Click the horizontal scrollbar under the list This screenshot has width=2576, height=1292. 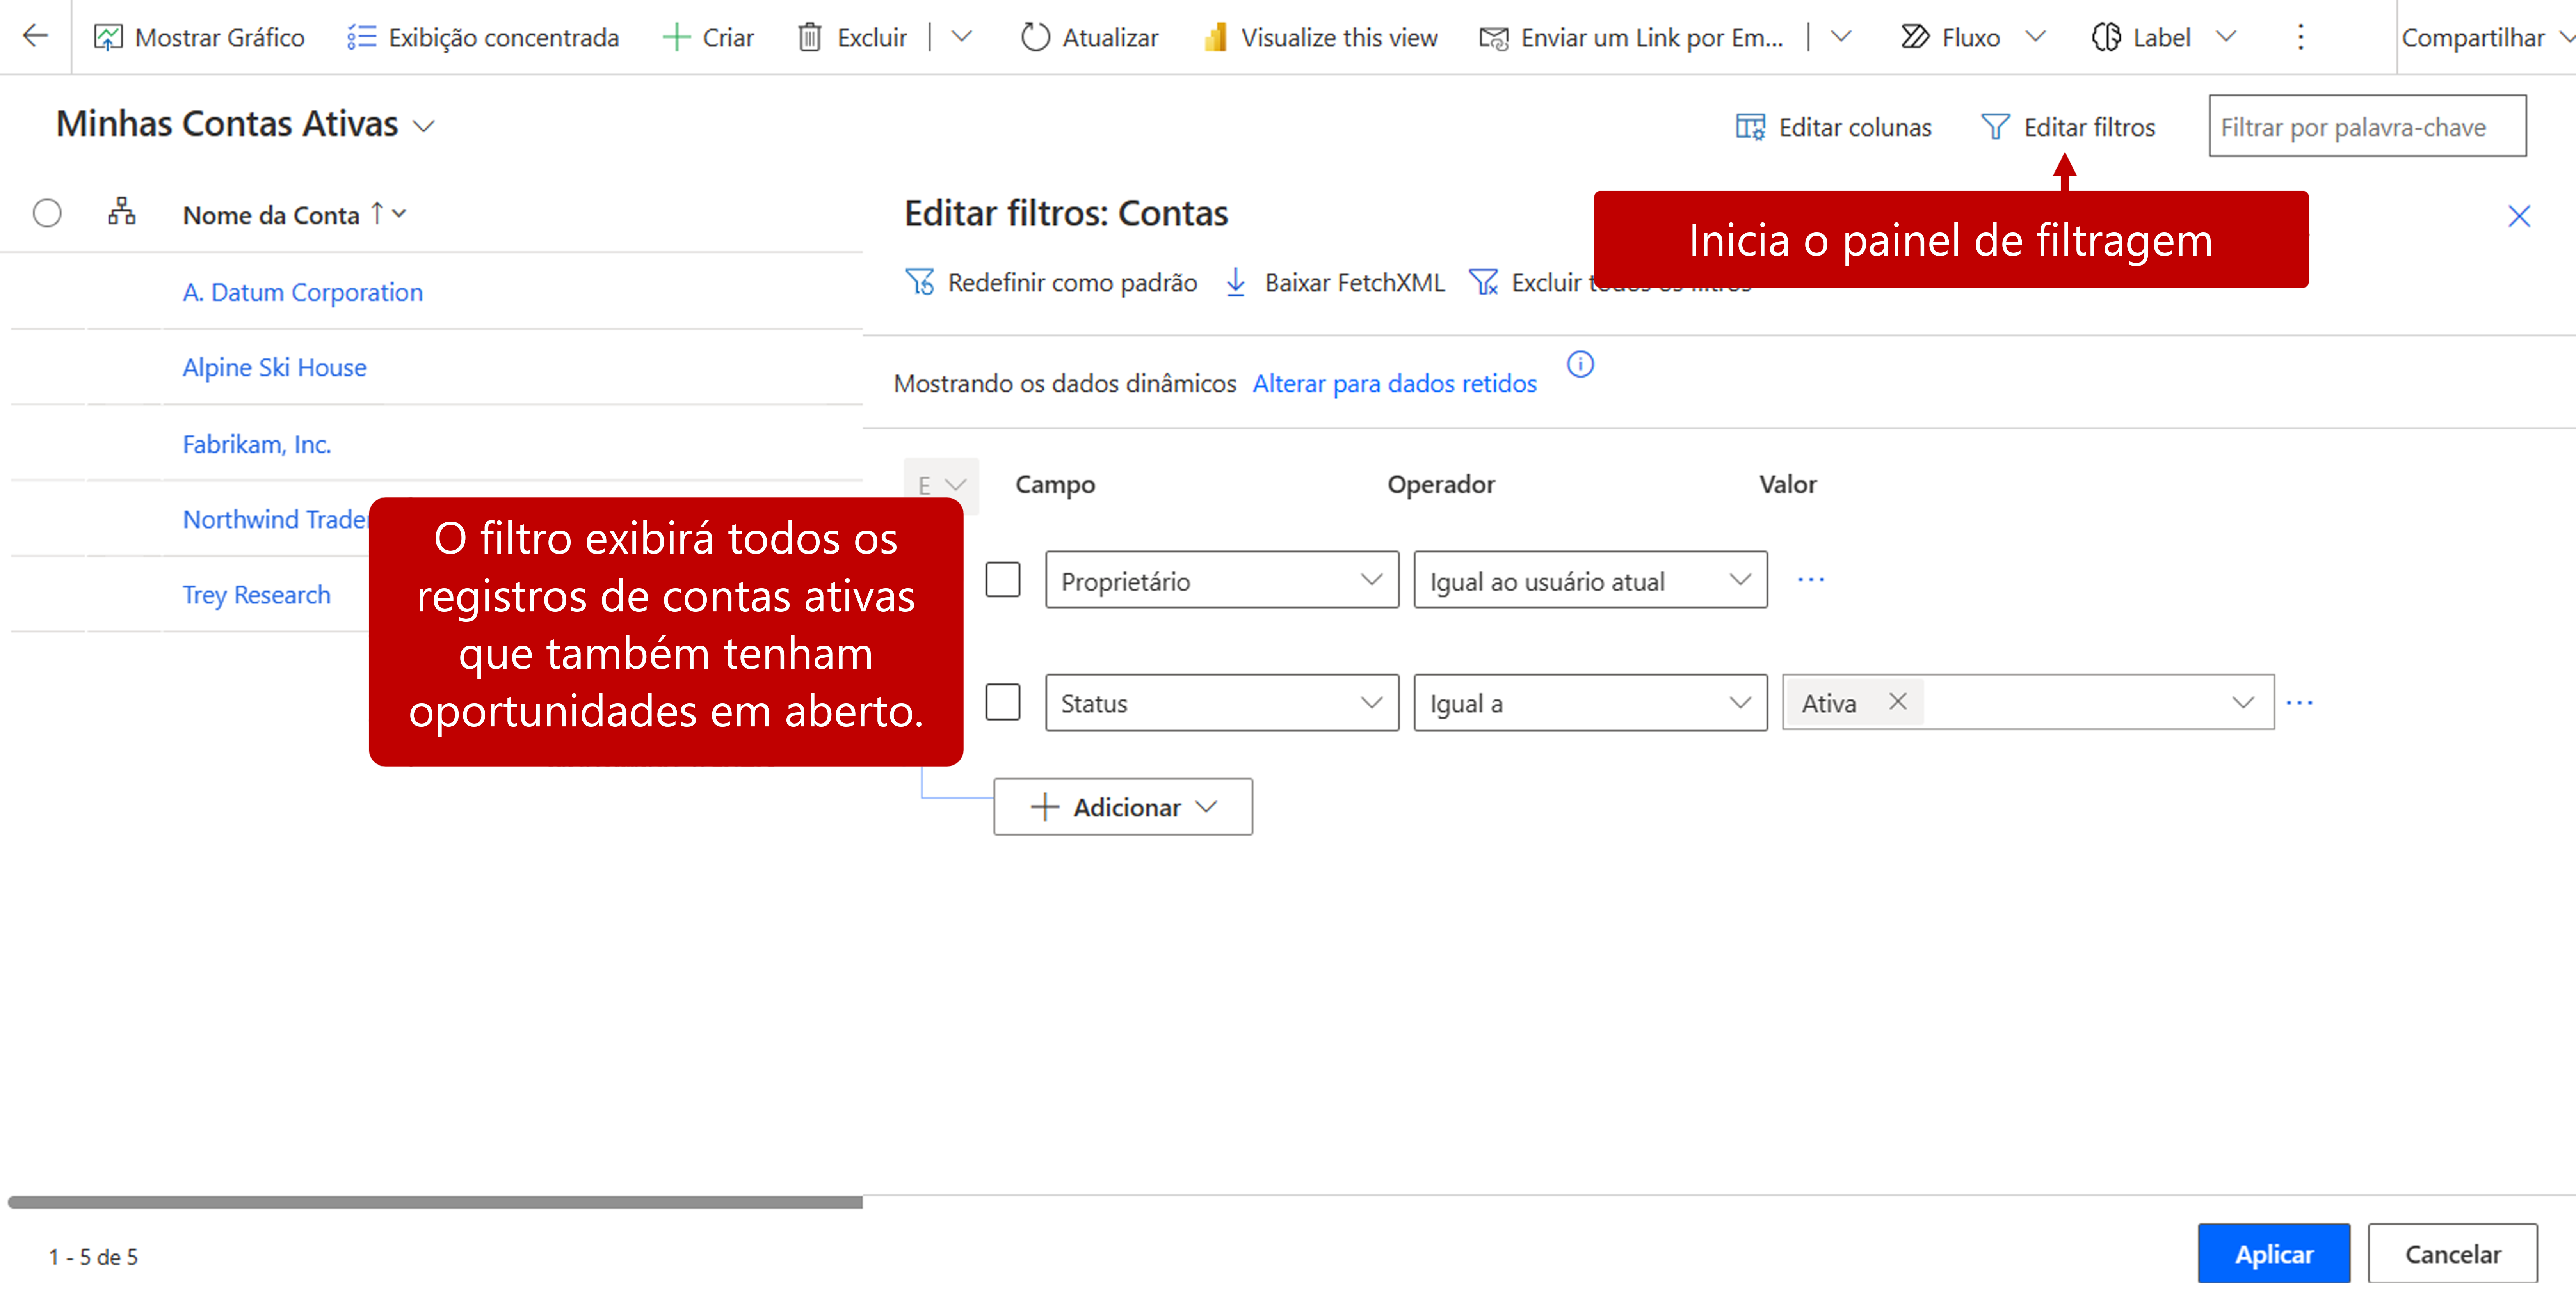coord(435,1202)
